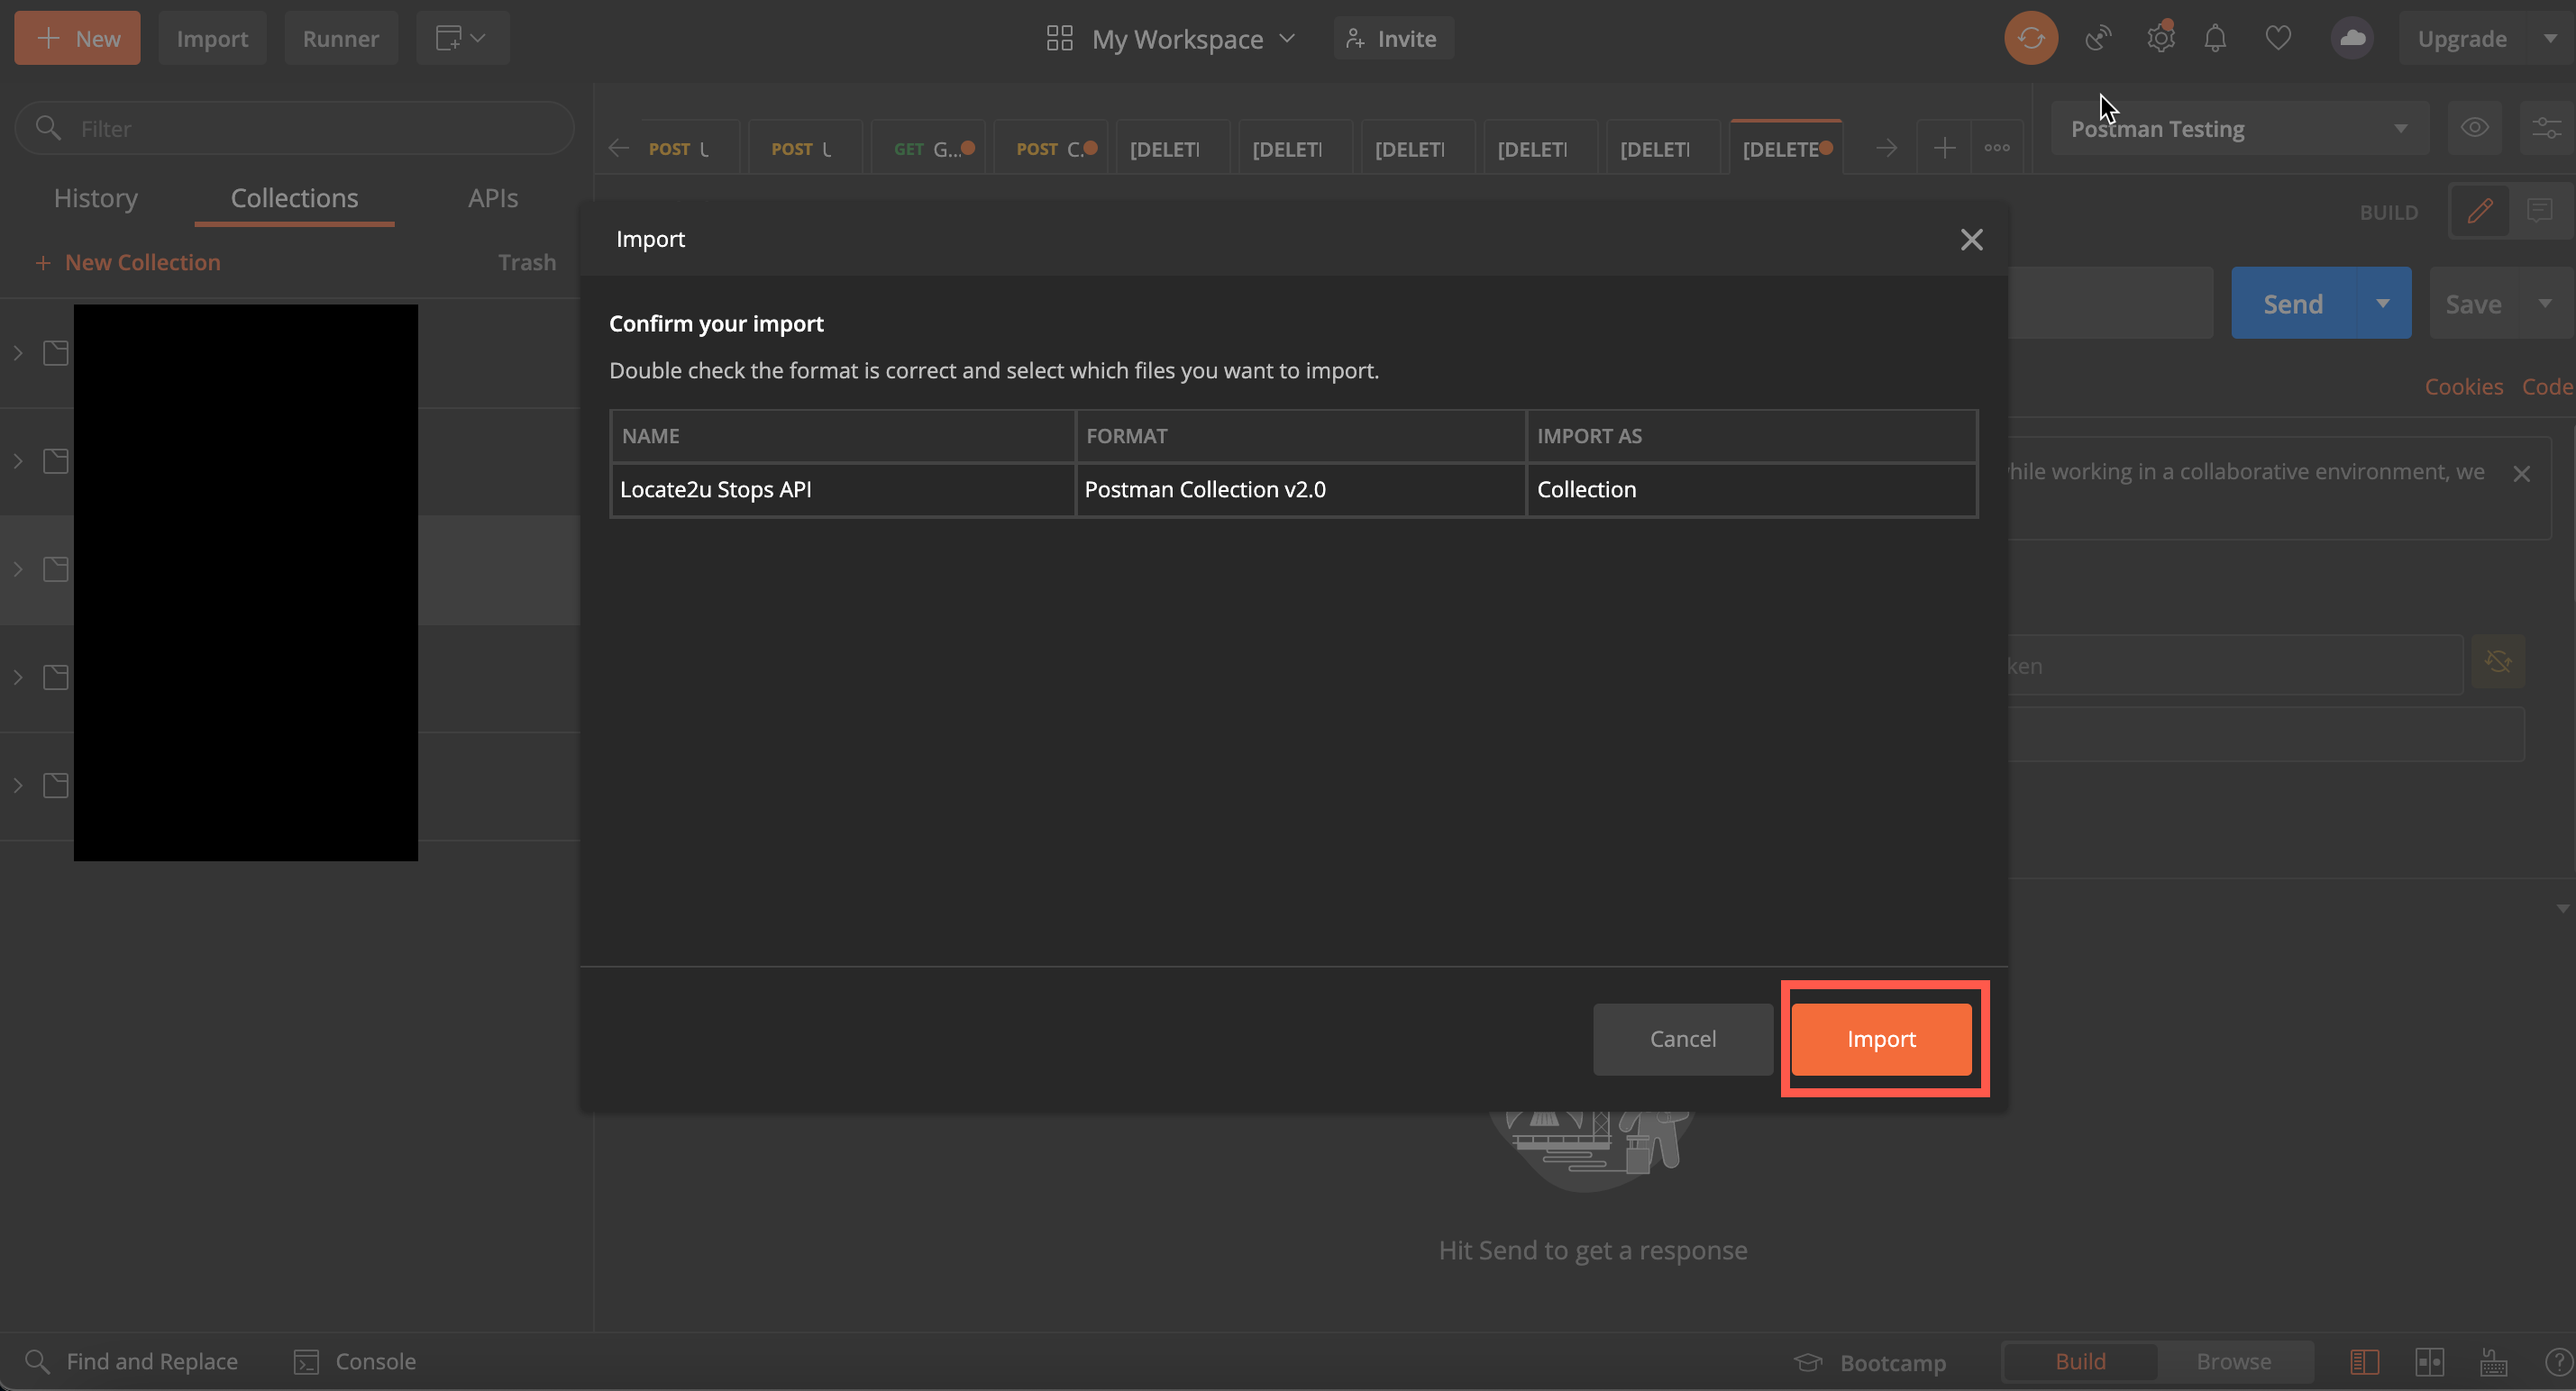Viewport: 2576px width, 1391px height.
Task: Switch to the Collections tab
Action: 294,198
